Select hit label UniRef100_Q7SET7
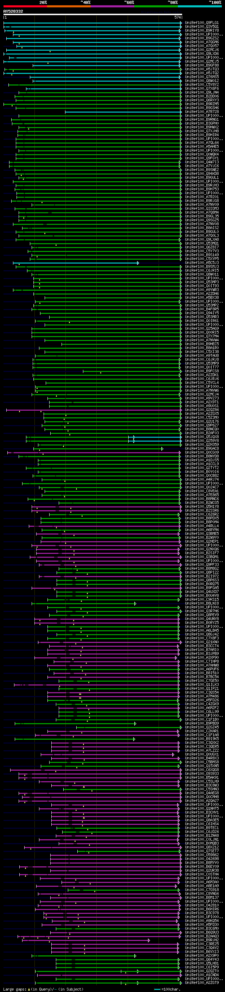 [x=202, y=851]
